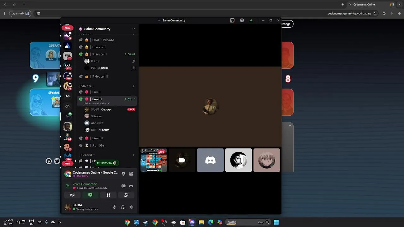Join the Private III voice channel
Image resolution: width=404 pixels, height=227 pixels.
coord(107,76)
